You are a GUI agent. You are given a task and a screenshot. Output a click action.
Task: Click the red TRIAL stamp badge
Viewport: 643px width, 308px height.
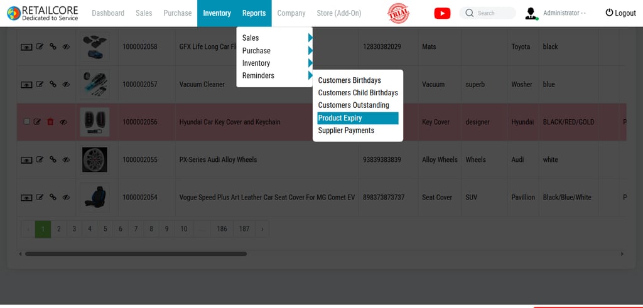(398, 13)
